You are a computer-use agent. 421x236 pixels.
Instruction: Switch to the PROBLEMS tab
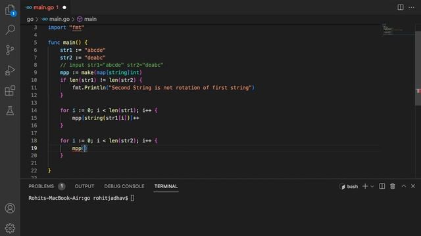click(x=41, y=186)
